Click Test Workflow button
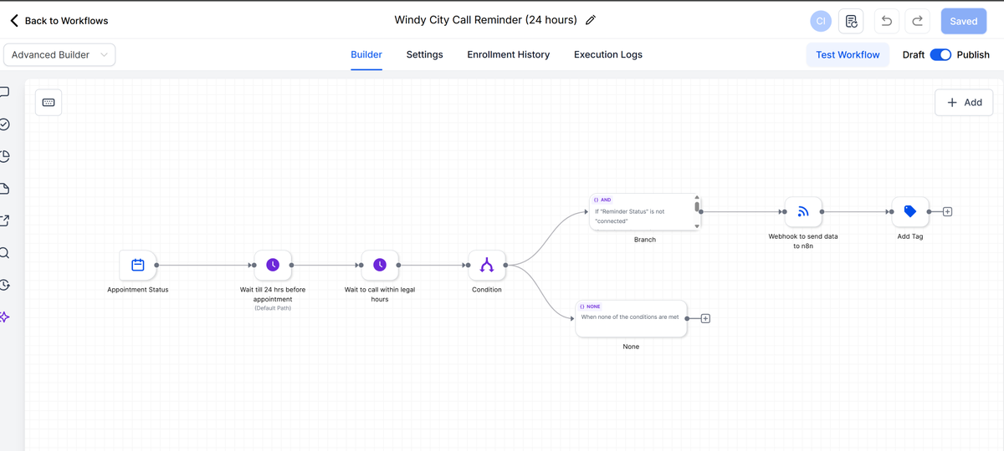Viewport: 1004px width, 451px height. click(848, 55)
